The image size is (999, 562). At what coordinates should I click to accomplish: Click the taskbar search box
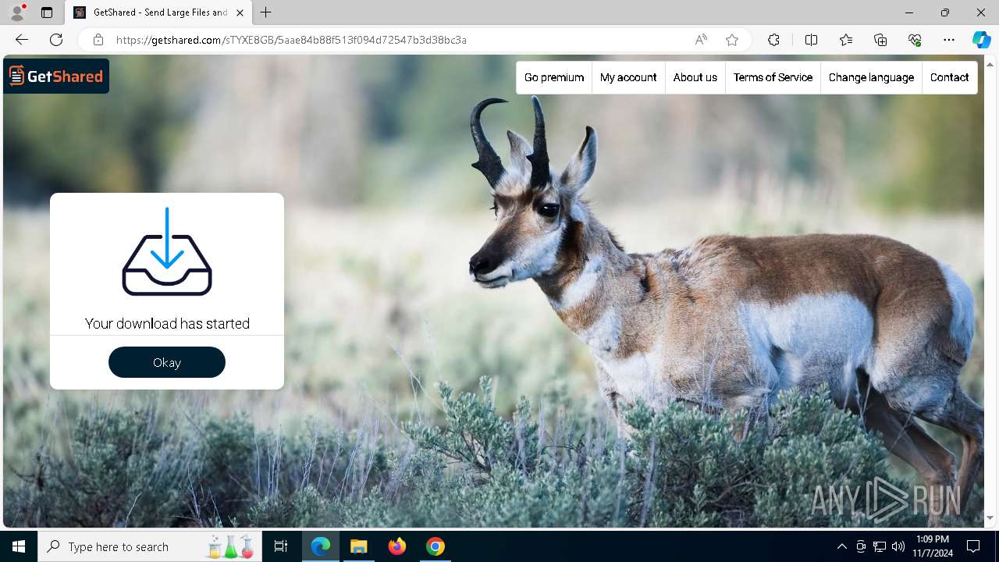pos(151,546)
